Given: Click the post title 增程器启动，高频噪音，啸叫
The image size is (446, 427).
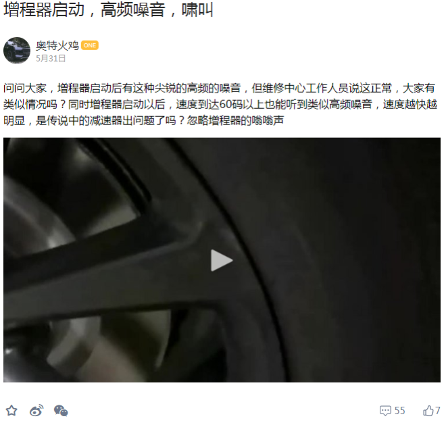Looking at the screenshot, I should pyautogui.click(x=108, y=10).
